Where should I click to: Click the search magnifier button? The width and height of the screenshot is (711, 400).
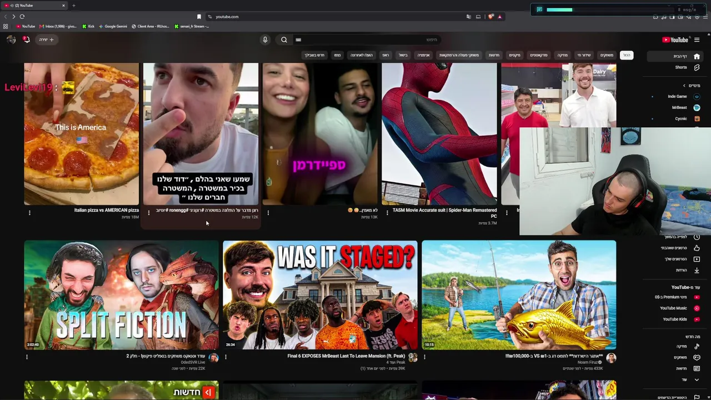pos(284,39)
